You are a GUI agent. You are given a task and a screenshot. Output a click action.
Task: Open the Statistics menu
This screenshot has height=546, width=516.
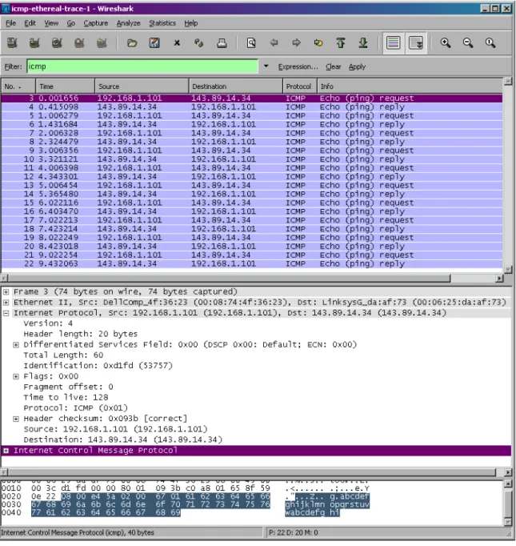click(x=162, y=23)
